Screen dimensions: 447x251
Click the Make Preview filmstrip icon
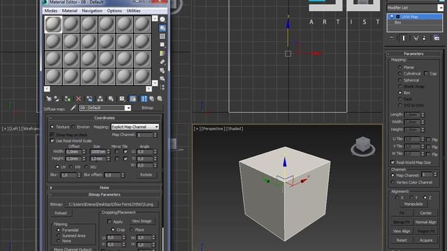[x=163, y=62]
